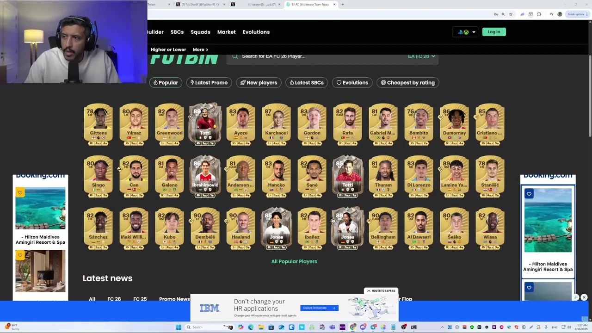Select the FC 25 news tab

[x=140, y=299]
